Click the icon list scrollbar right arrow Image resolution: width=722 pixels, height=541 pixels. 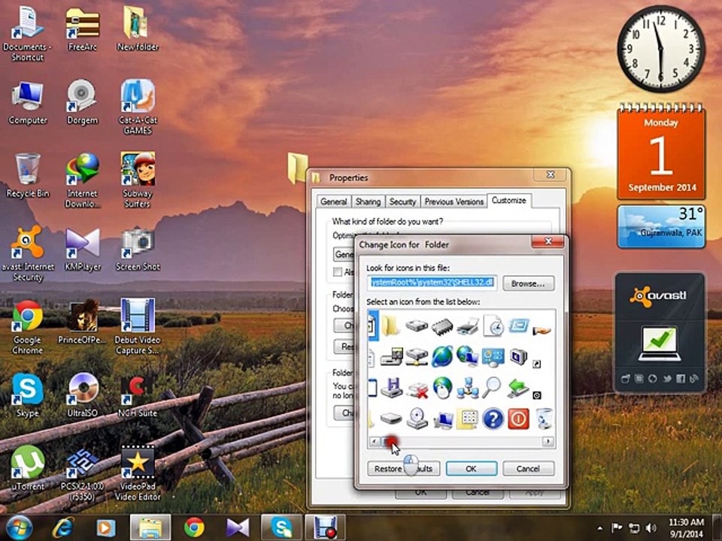tap(548, 442)
